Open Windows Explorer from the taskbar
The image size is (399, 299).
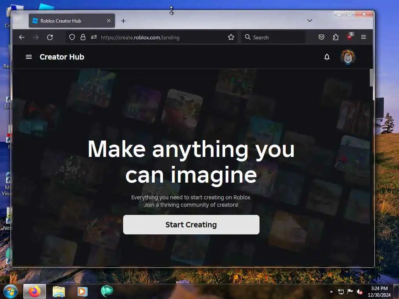59,291
